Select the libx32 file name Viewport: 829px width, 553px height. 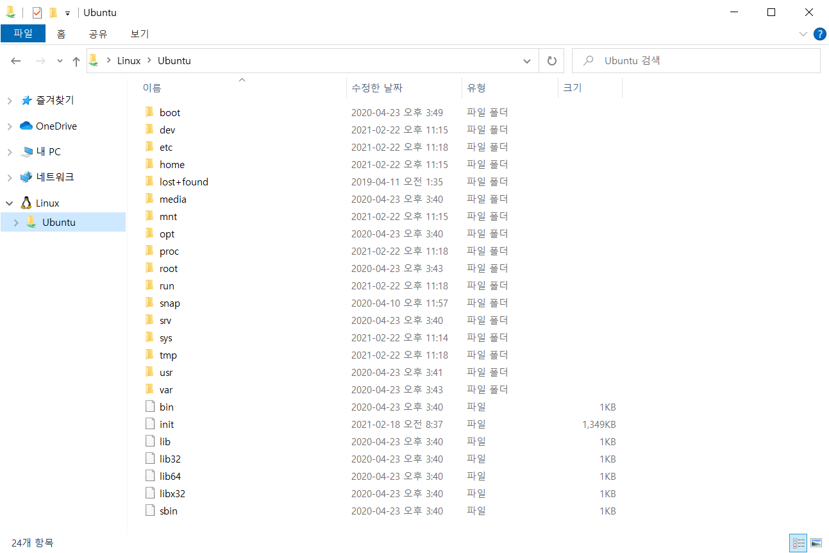click(172, 493)
